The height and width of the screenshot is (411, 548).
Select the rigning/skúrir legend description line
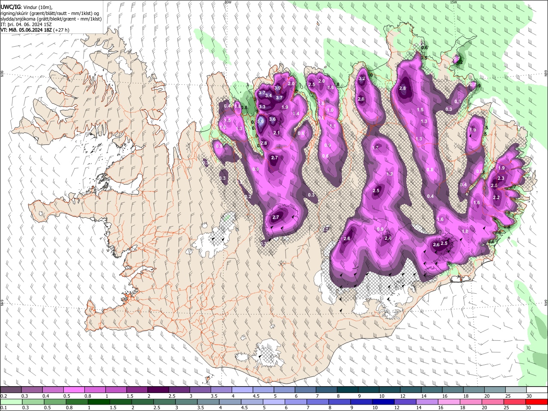pyautogui.click(x=50, y=13)
